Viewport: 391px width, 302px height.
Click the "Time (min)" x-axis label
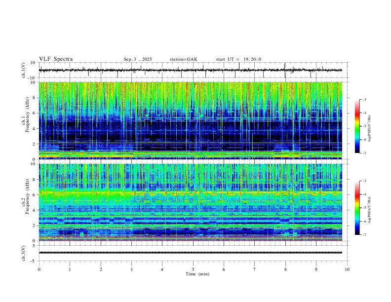click(x=197, y=274)
